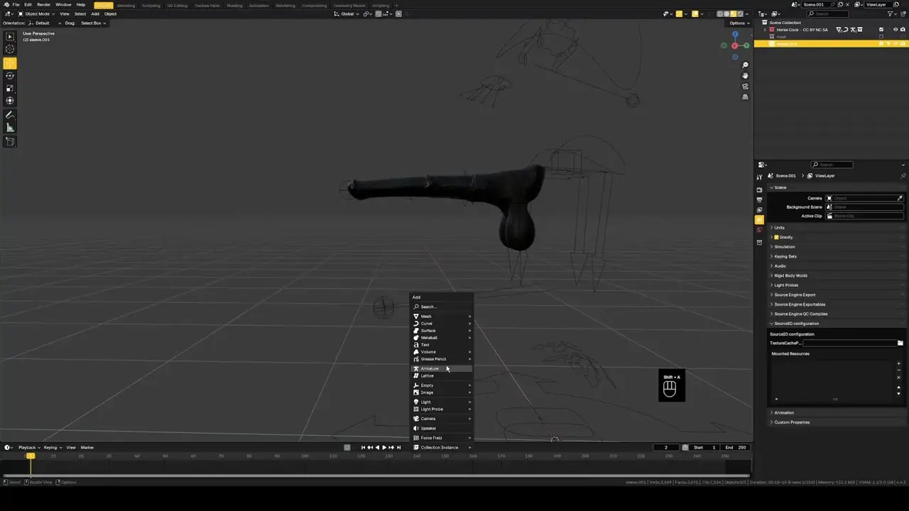This screenshot has height=511, width=909.
Task: Choose Mesh in the Add menu
Action: [x=442, y=316]
